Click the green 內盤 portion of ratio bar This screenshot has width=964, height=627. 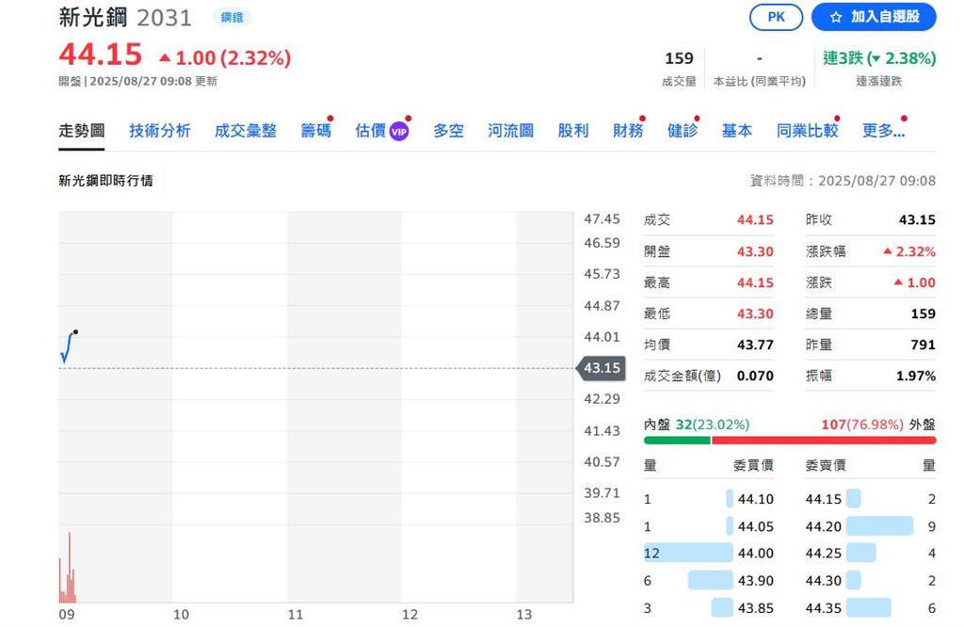[x=677, y=441]
